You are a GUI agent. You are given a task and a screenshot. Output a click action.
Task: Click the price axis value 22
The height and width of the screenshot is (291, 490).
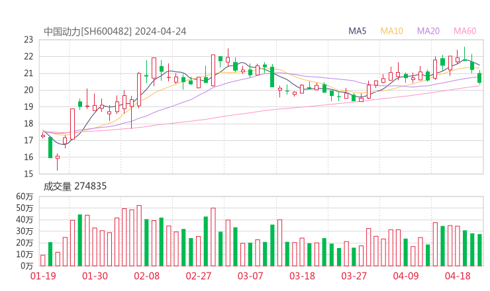28,56
